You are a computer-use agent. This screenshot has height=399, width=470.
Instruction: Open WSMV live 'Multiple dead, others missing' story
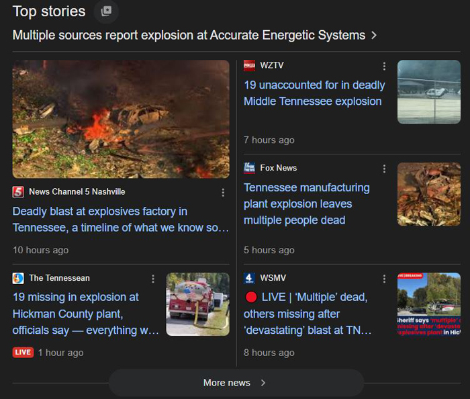308,314
